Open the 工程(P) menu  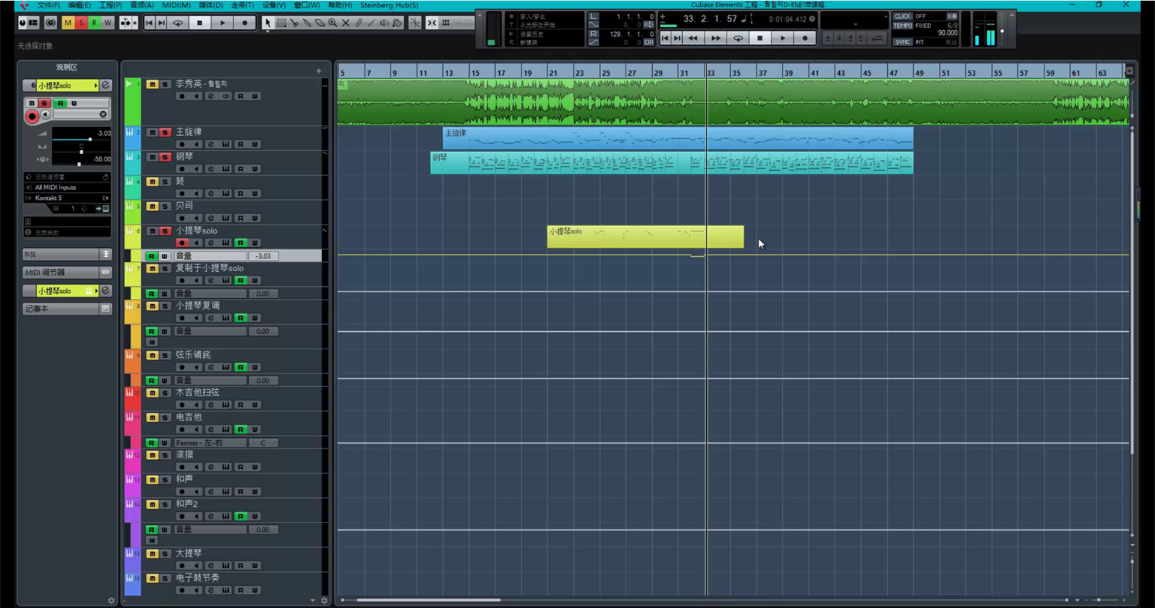tap(110, 5)
